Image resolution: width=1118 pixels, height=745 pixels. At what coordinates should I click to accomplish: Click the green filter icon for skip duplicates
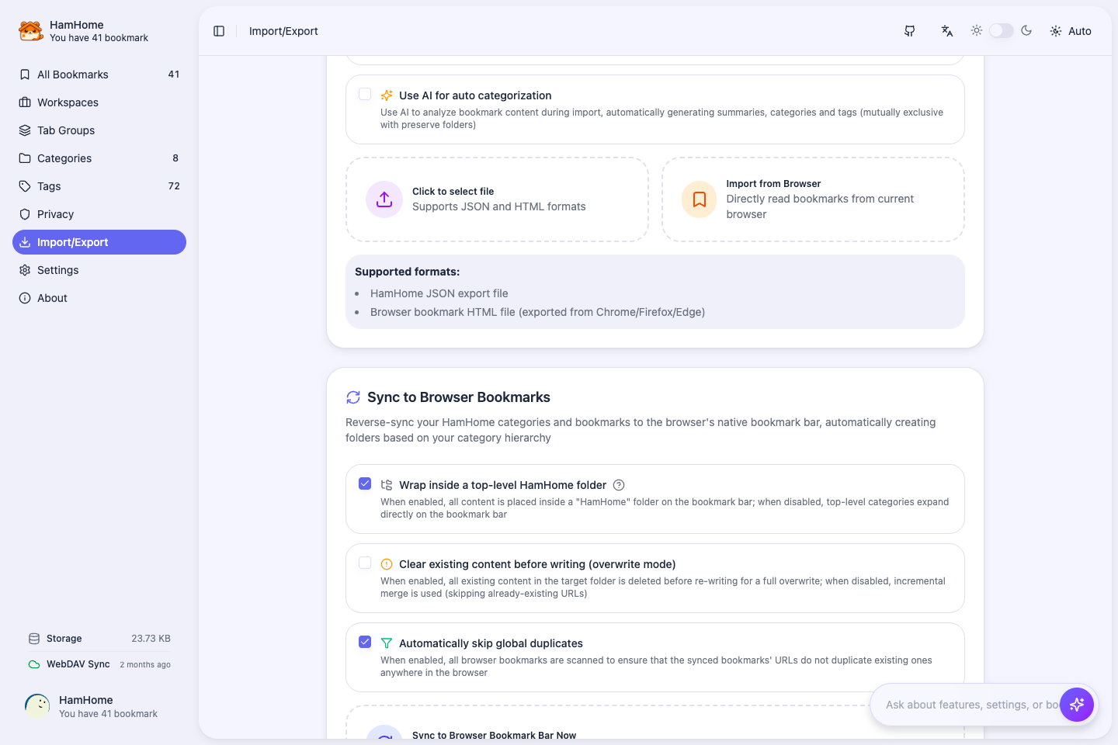pos(387,643)
